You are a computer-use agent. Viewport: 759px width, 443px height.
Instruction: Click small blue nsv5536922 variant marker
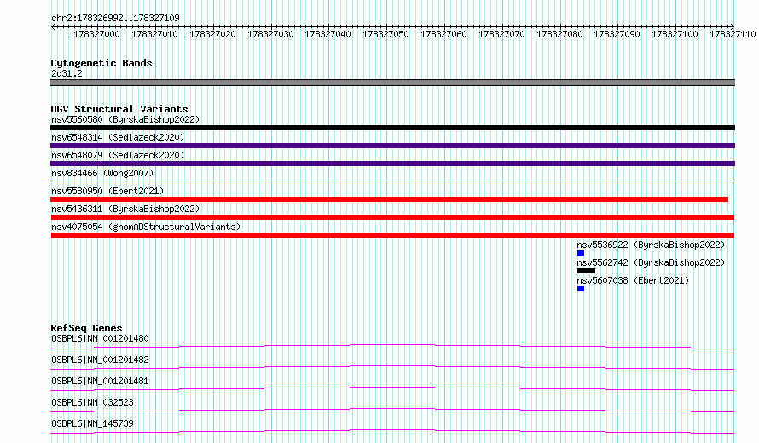[x=581, y=253]
